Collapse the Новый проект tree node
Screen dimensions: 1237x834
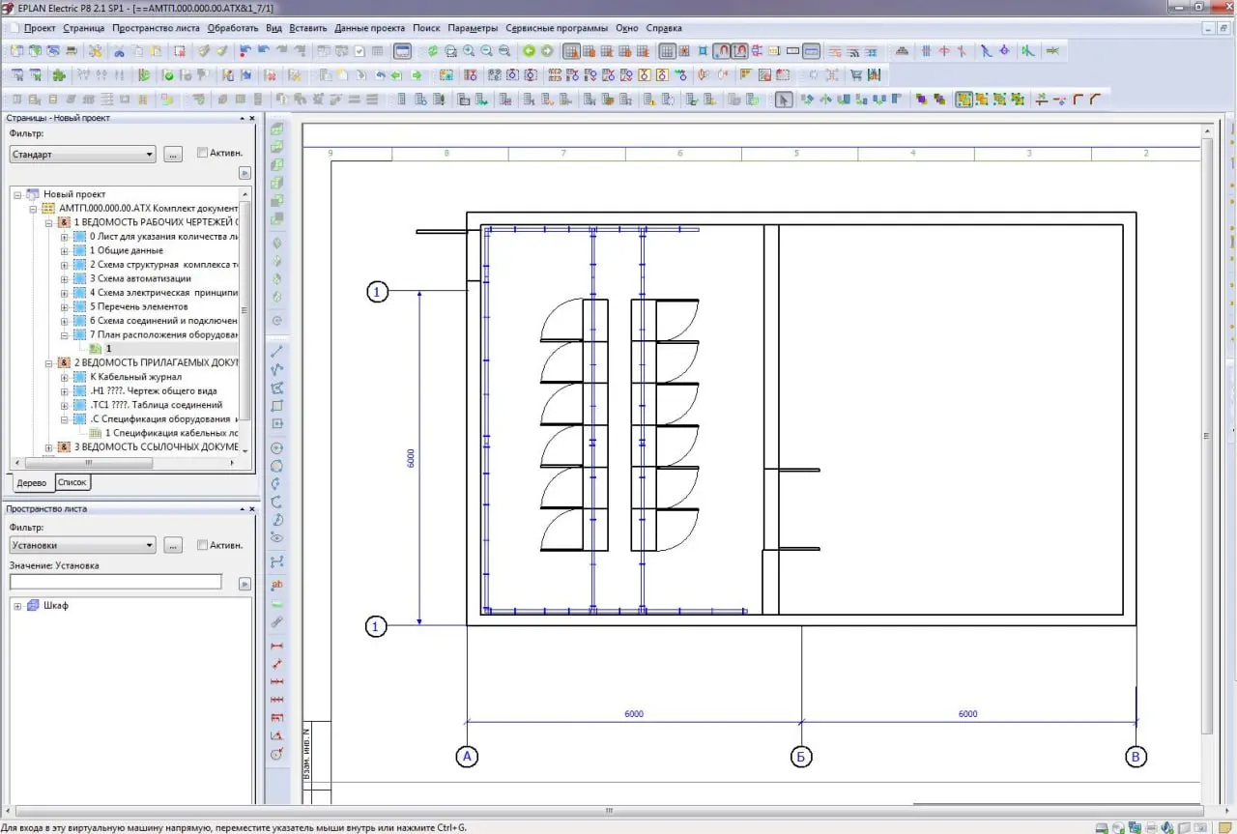click(x=18, y=194)
